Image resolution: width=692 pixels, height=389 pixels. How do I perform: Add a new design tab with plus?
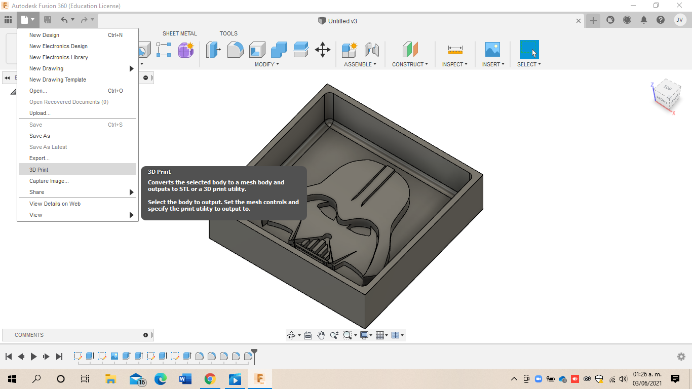point(593,20)
